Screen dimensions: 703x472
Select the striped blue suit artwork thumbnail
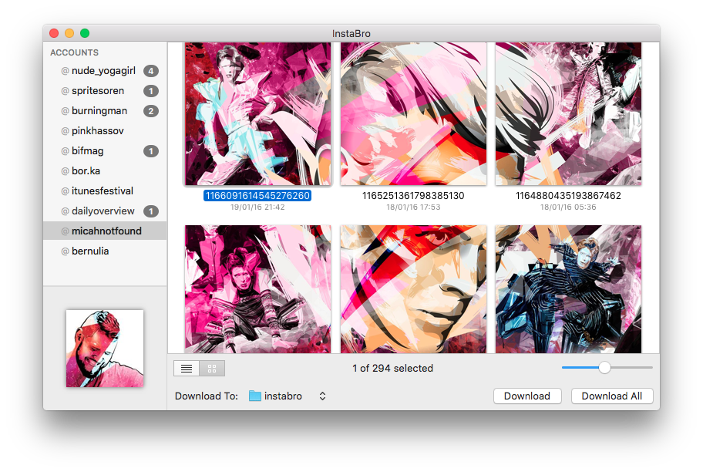click(568, 289)
